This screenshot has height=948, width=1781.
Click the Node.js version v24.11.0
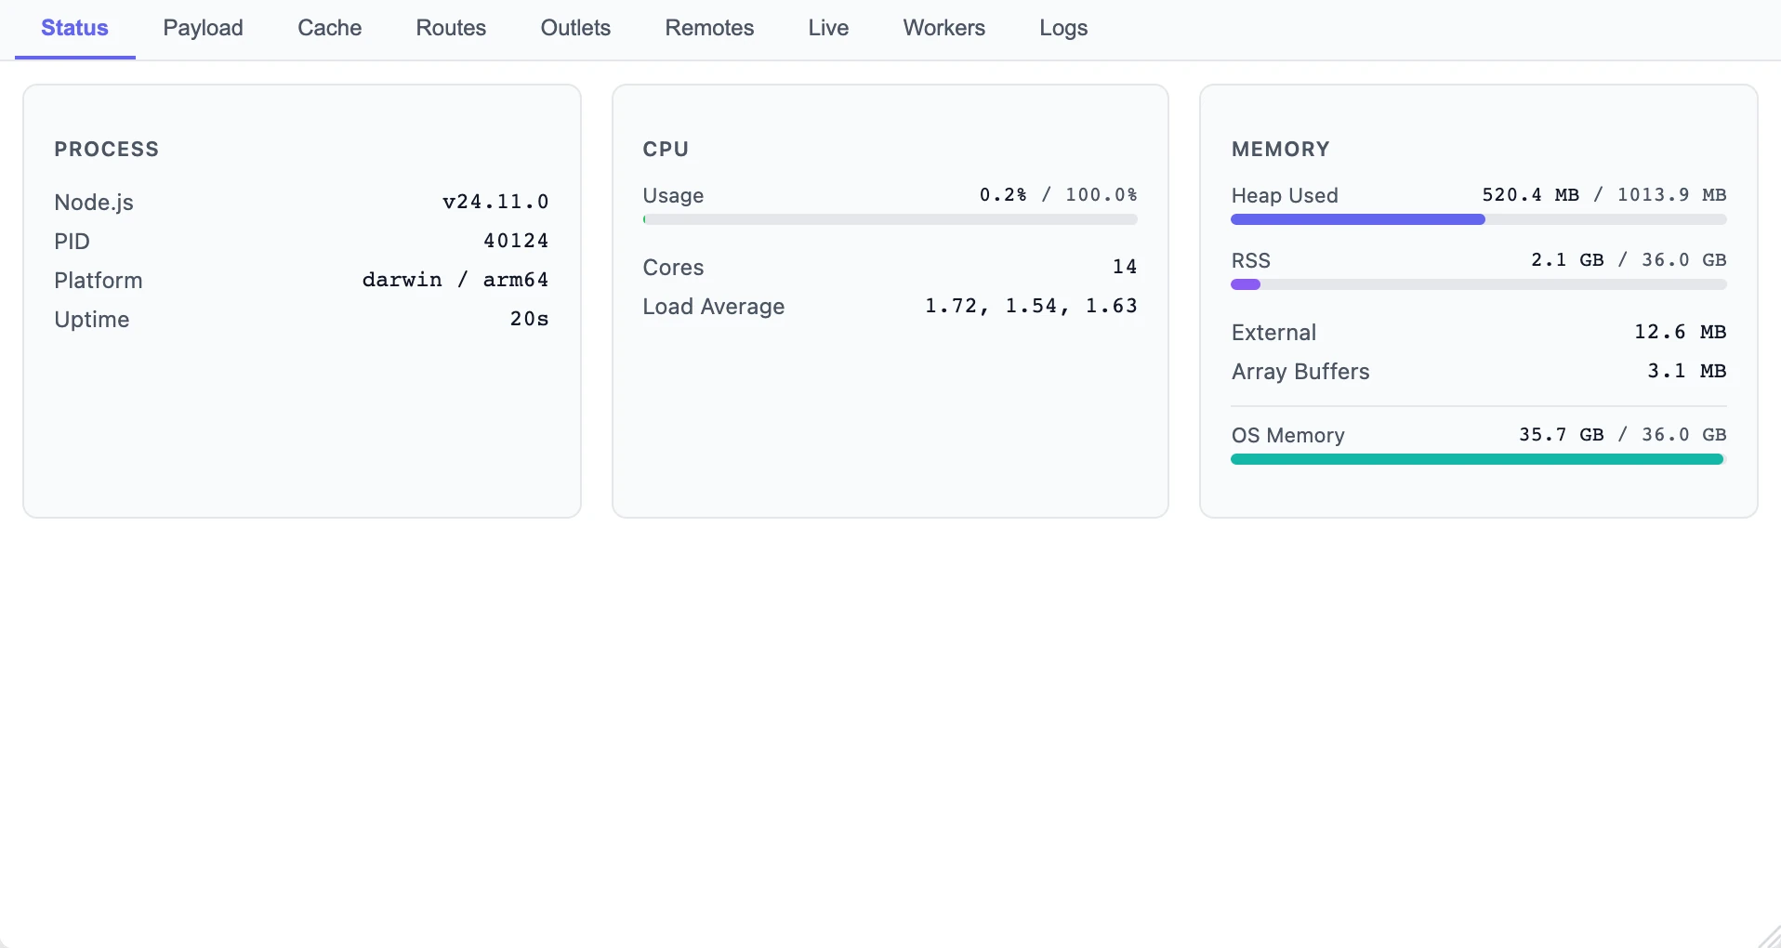tap(495, 203)
